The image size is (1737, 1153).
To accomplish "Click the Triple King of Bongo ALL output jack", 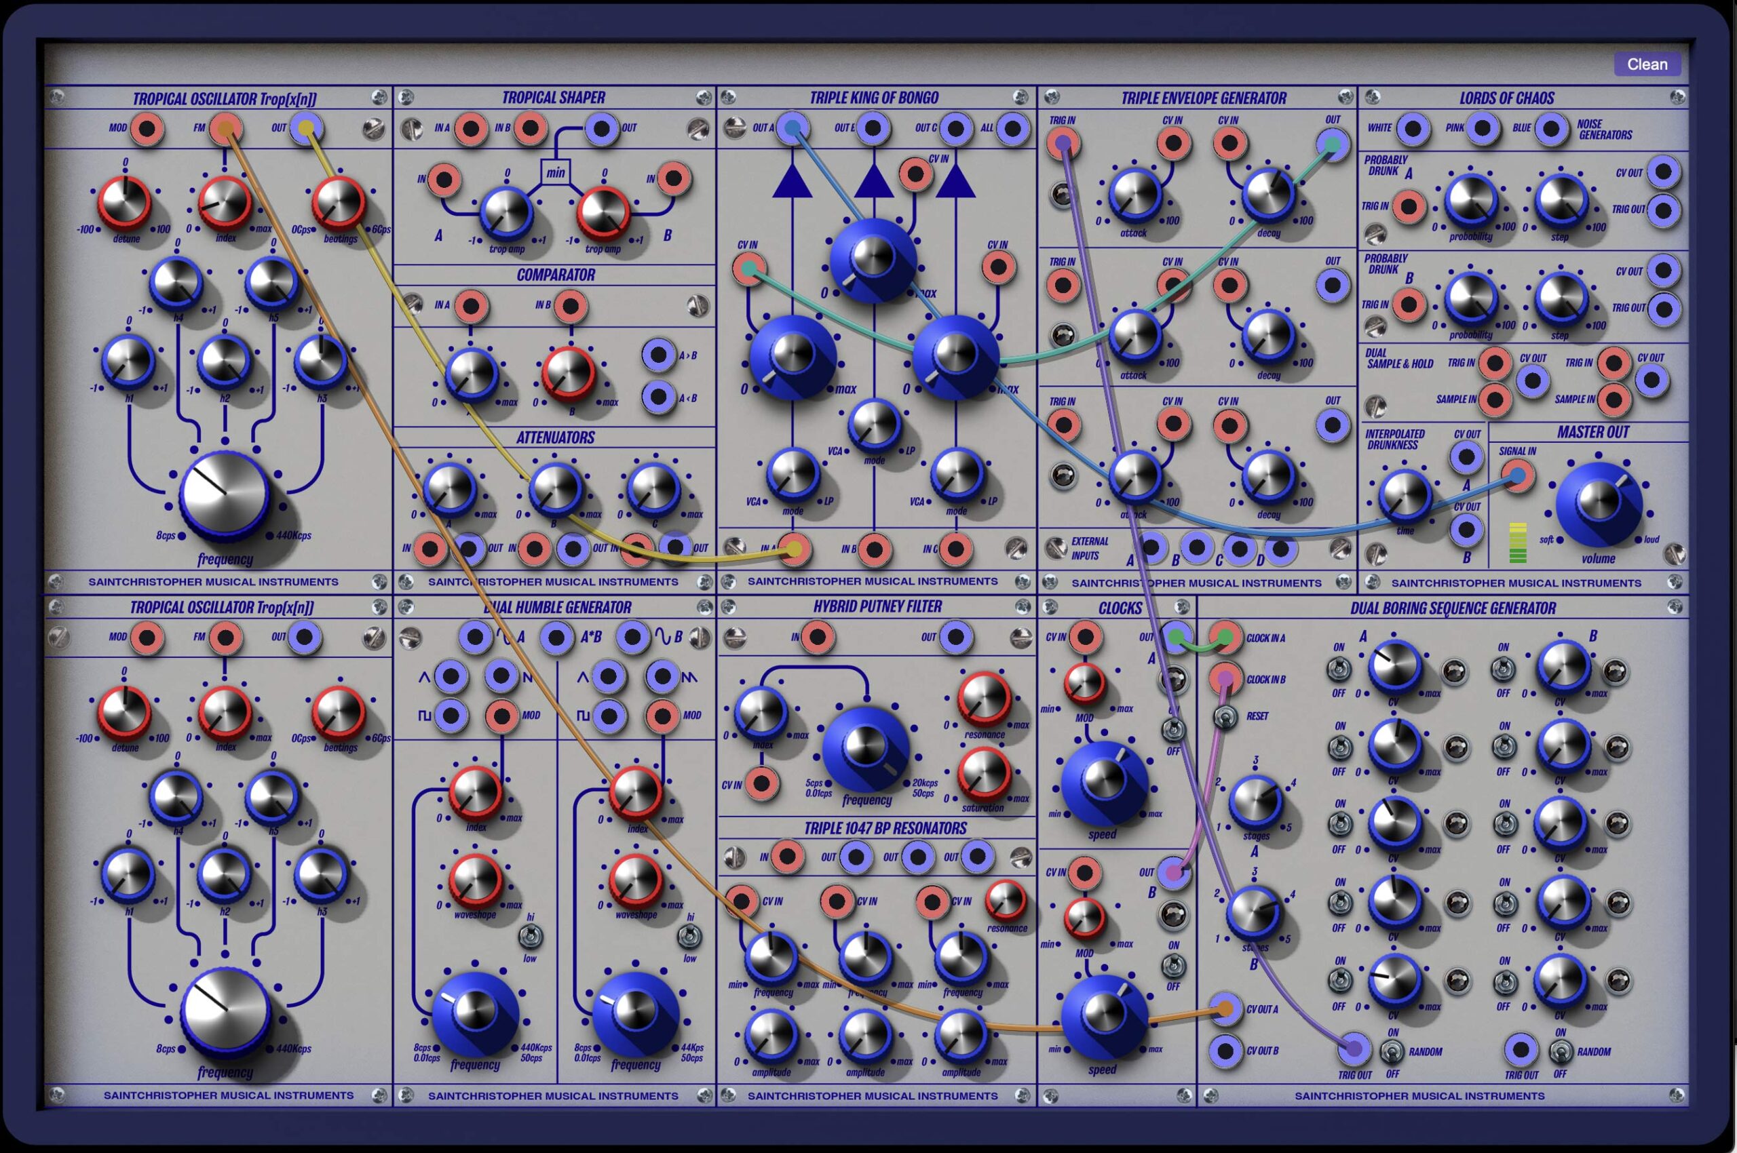I will pos(1012,129).
